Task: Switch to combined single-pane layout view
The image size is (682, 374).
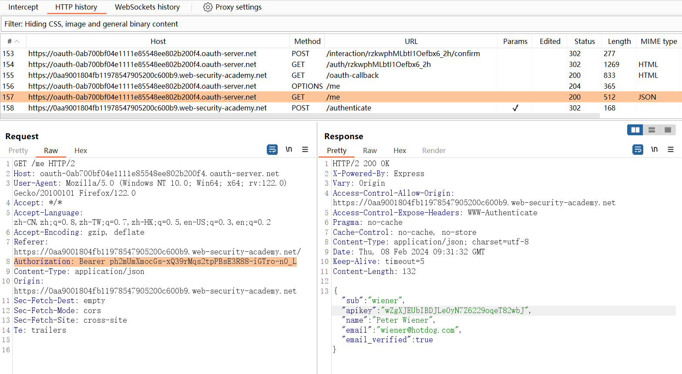Action: pyautogui.click(x=668, y=130)
